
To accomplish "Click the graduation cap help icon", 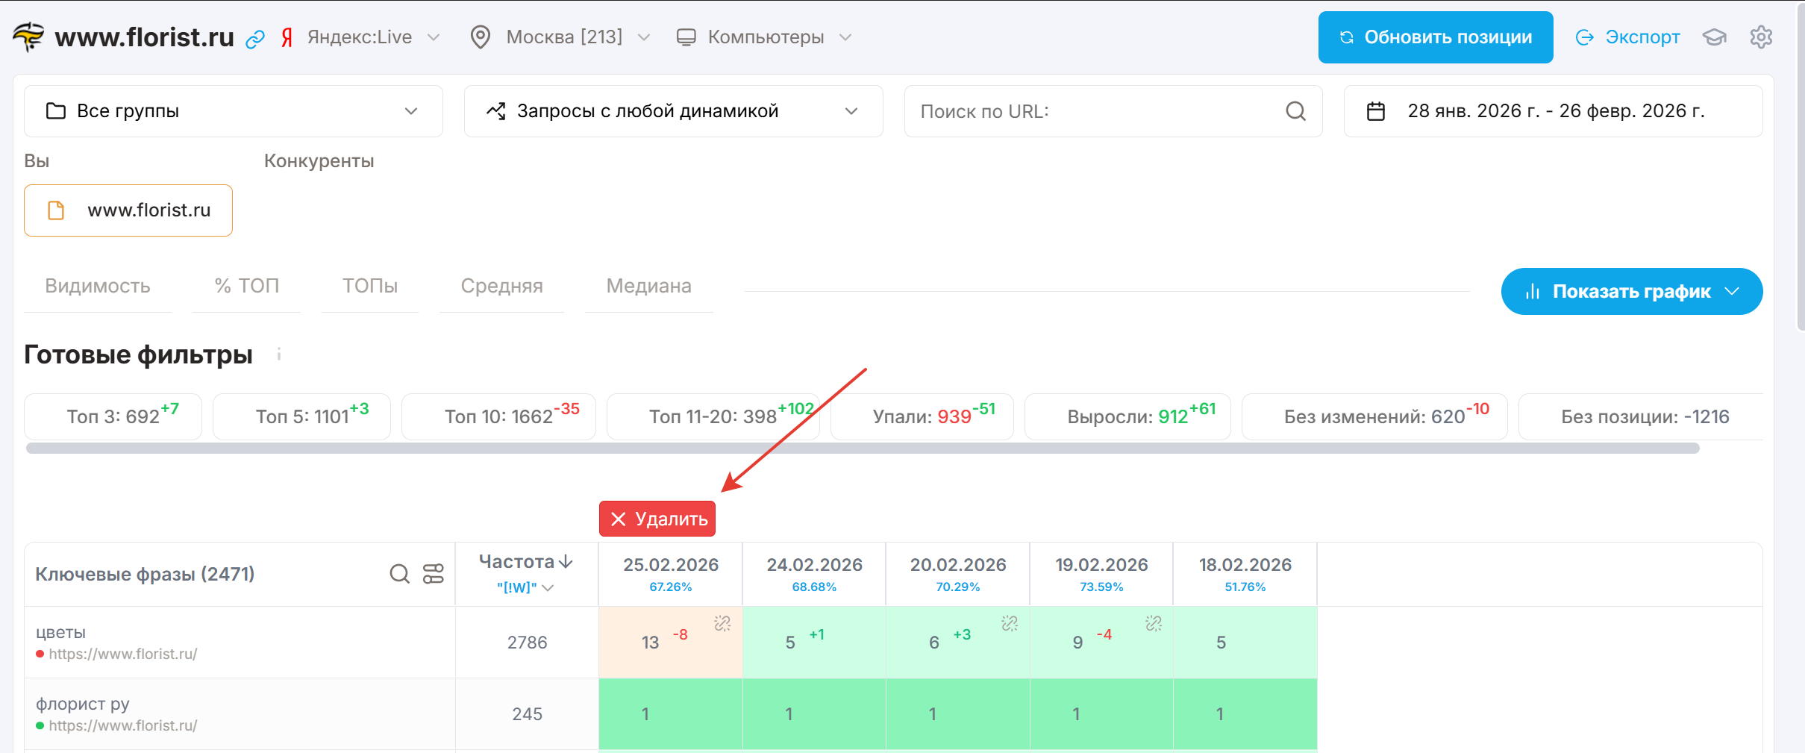I will click(x=1715, y=37).
